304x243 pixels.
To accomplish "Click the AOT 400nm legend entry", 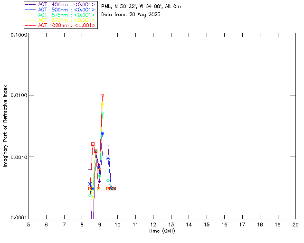I will tap(60, 4).
